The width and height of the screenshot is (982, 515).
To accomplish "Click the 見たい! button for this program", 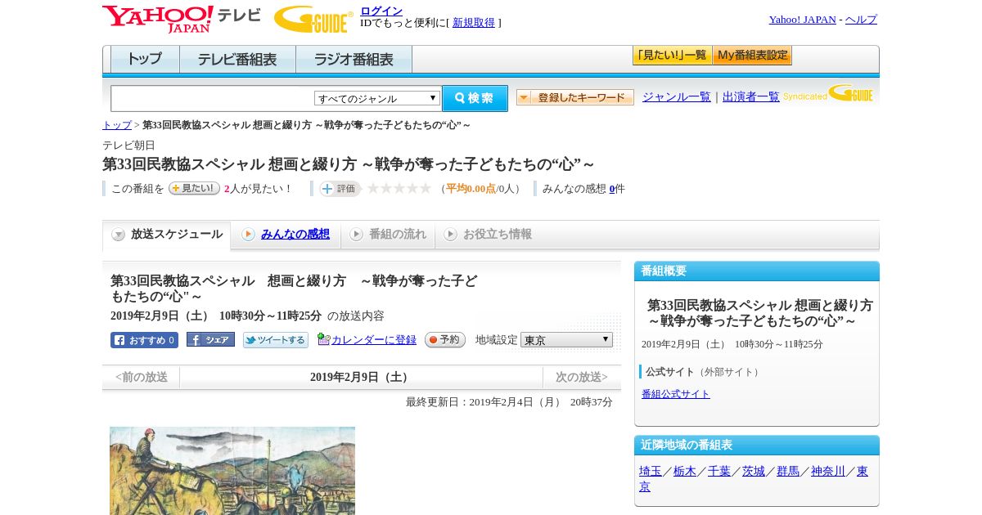I will 194,188.
